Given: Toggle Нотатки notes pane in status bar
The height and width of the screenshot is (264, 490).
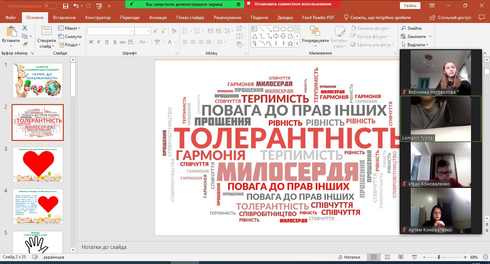Looking at the screenshot, I should pyautogui.click(x=349, y=257).
